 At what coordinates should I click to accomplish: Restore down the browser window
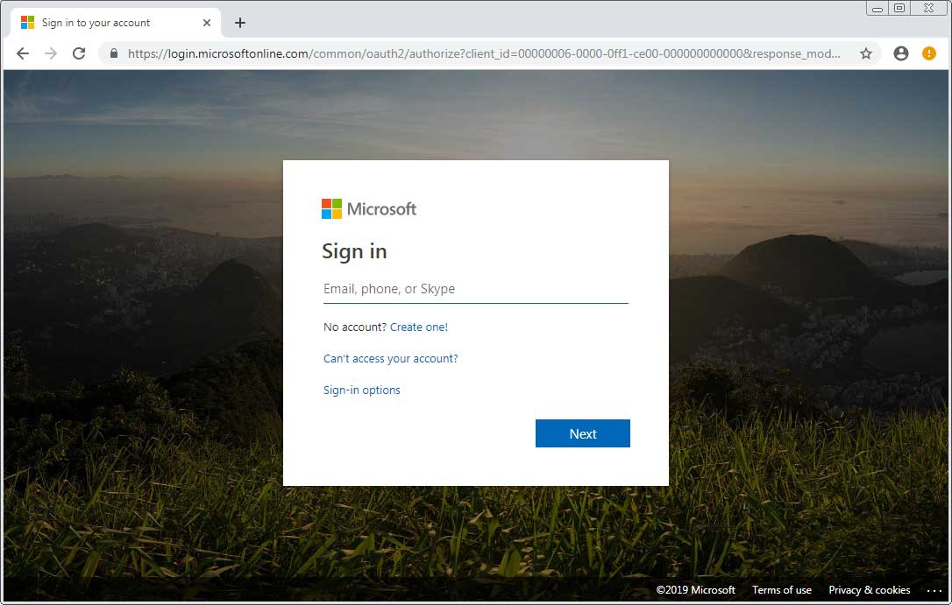[899, 8]
